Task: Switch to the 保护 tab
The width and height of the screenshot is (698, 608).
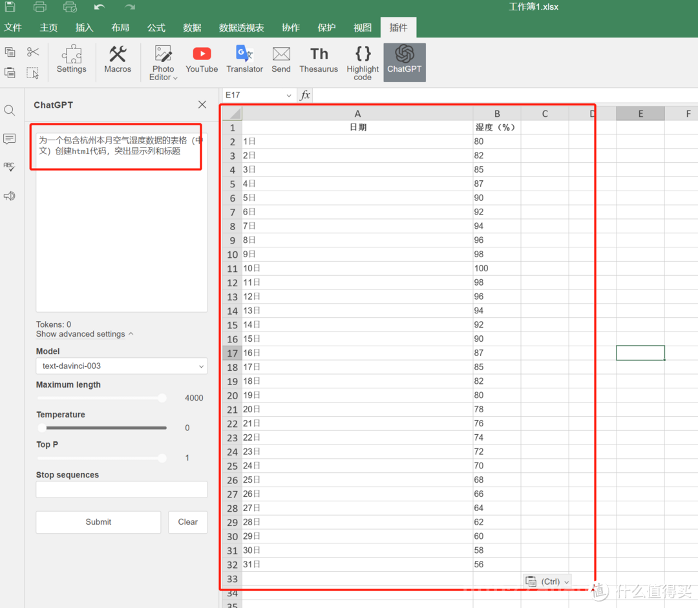Action: click(x=326, y=28)
